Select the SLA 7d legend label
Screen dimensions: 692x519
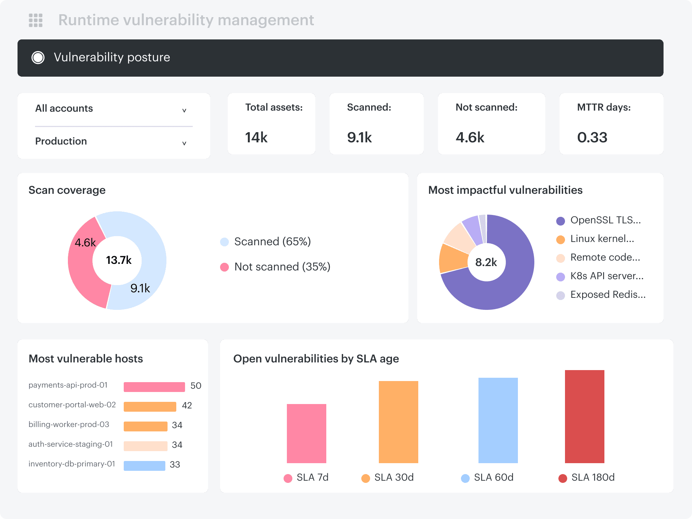(313, 477)
